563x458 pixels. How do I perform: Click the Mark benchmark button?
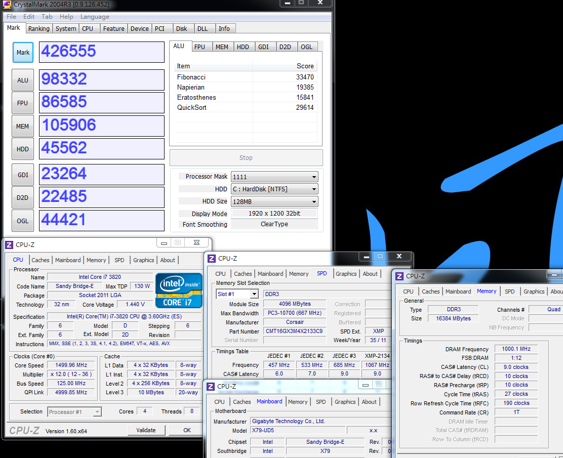click(23, 53)
